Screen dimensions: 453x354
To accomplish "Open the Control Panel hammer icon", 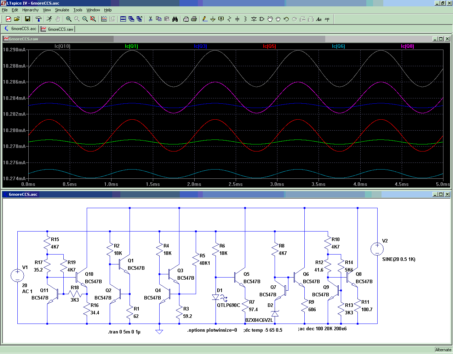I will (x=39, y=19).
